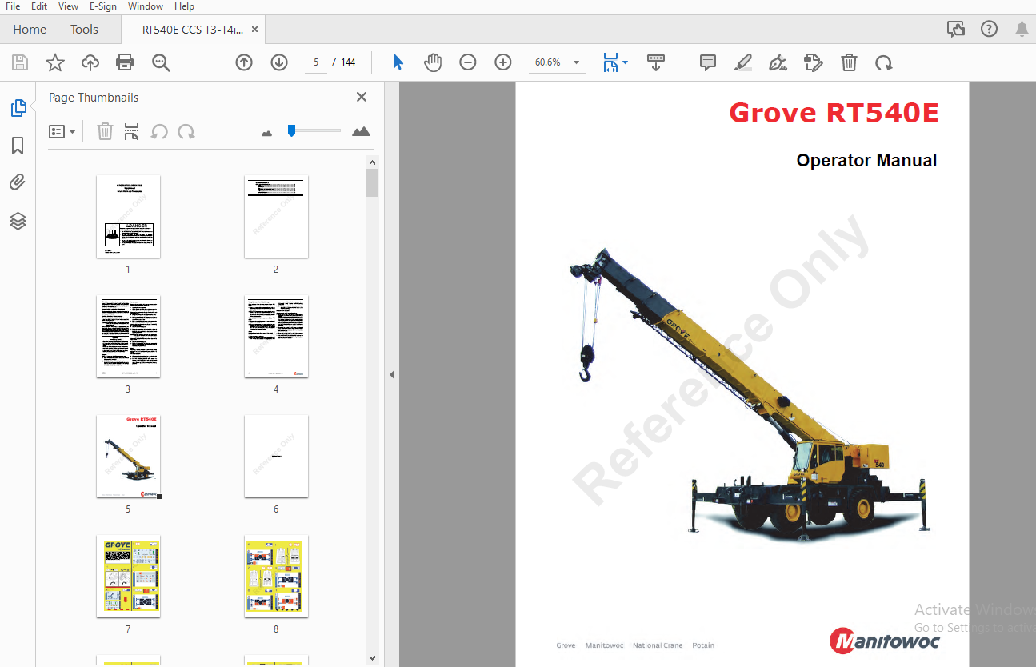The image size is (1036, 667).
Task: Open the E-Sign menu
Action: tap(103, 6)
